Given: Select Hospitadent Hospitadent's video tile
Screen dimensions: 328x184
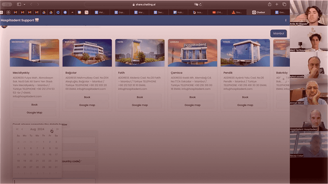Looking at the screenshot, I should pos(309,118).
